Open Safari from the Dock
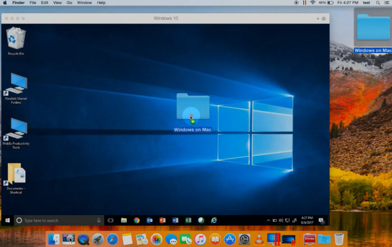 [x=113, y=240]
